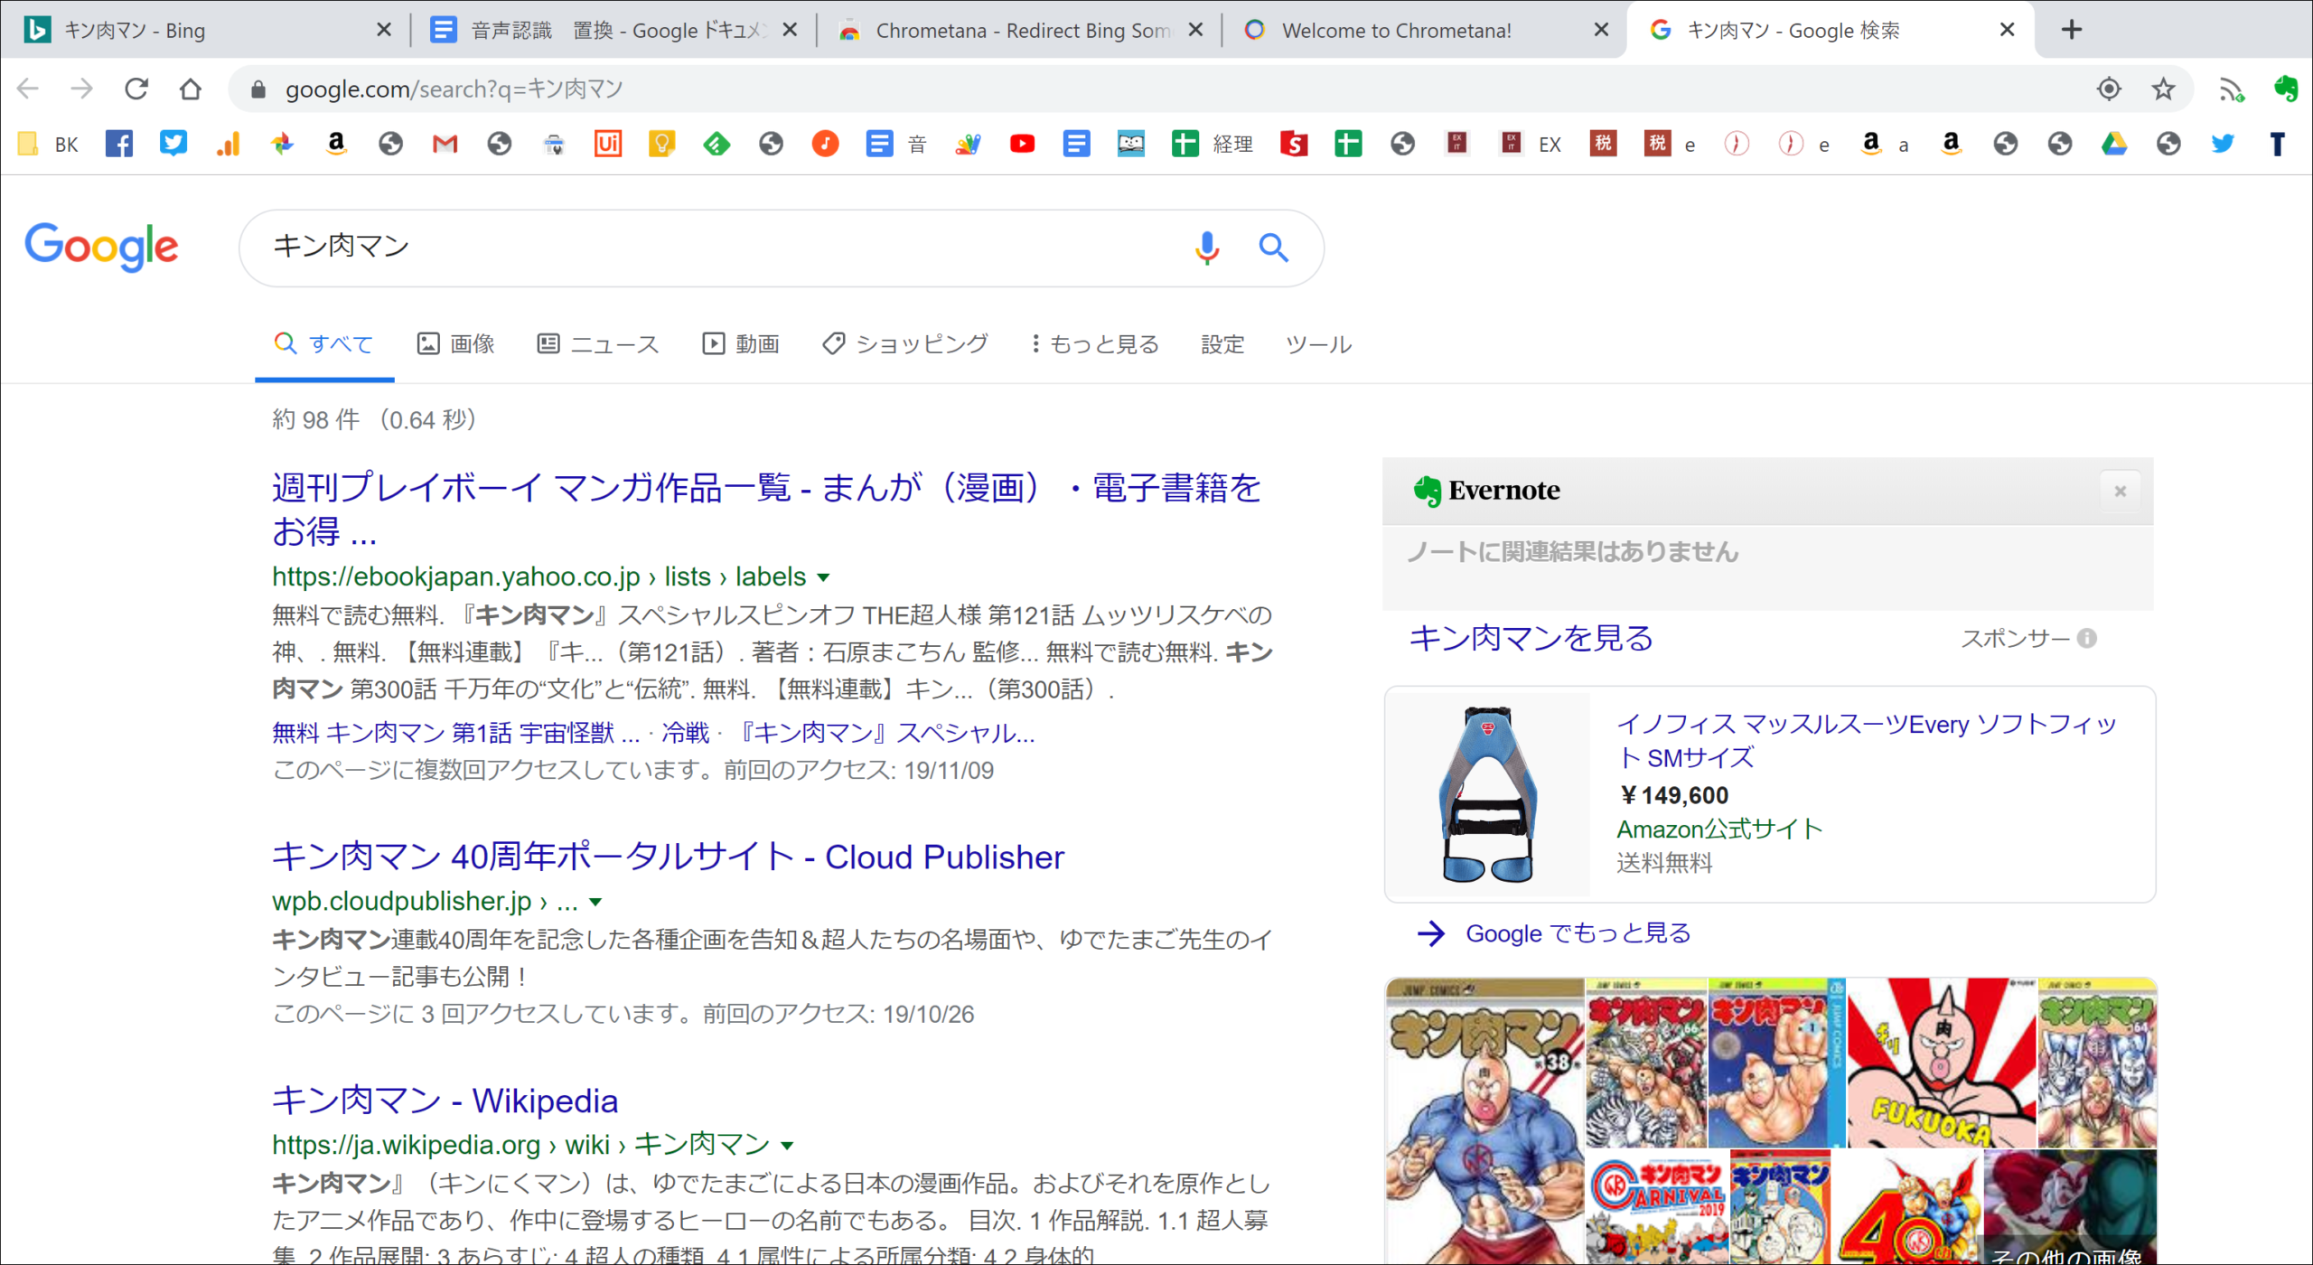Open the 冷戦 sublink
The height and width of the screenshot is (1265, 2313).
click(x=686, y=732)
